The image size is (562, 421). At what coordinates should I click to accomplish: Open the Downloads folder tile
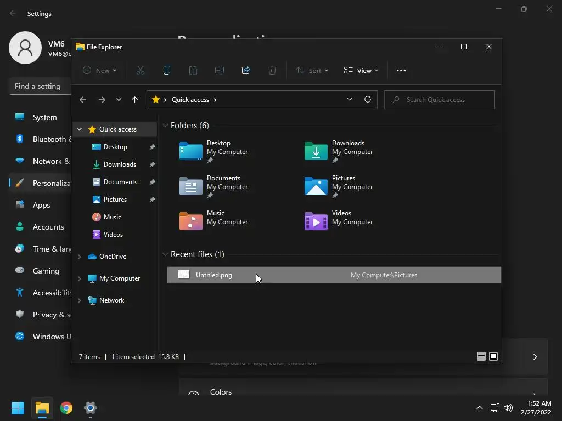pyautogui.click(x=338, y=151)
